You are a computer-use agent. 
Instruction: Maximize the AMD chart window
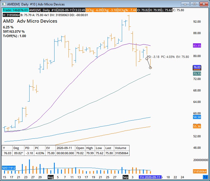pyautogui.click(x=194, y=4)
